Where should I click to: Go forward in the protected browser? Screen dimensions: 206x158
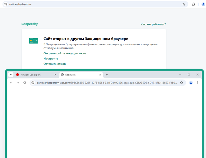click(x=18, y=83)
